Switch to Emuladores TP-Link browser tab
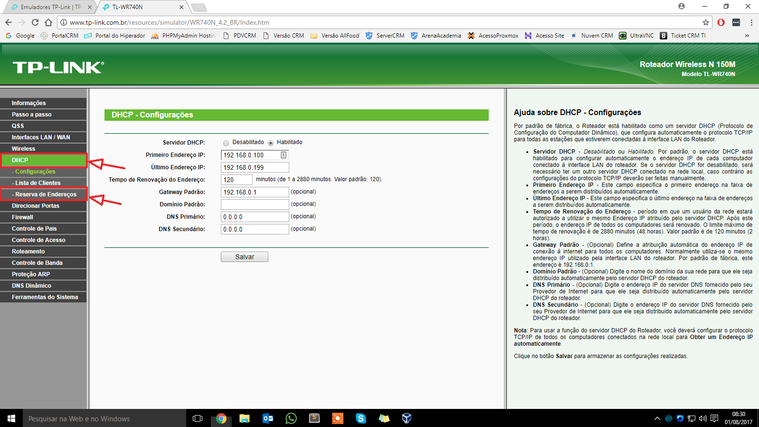The height and width of the screenshot is (427, 759). 51,7
